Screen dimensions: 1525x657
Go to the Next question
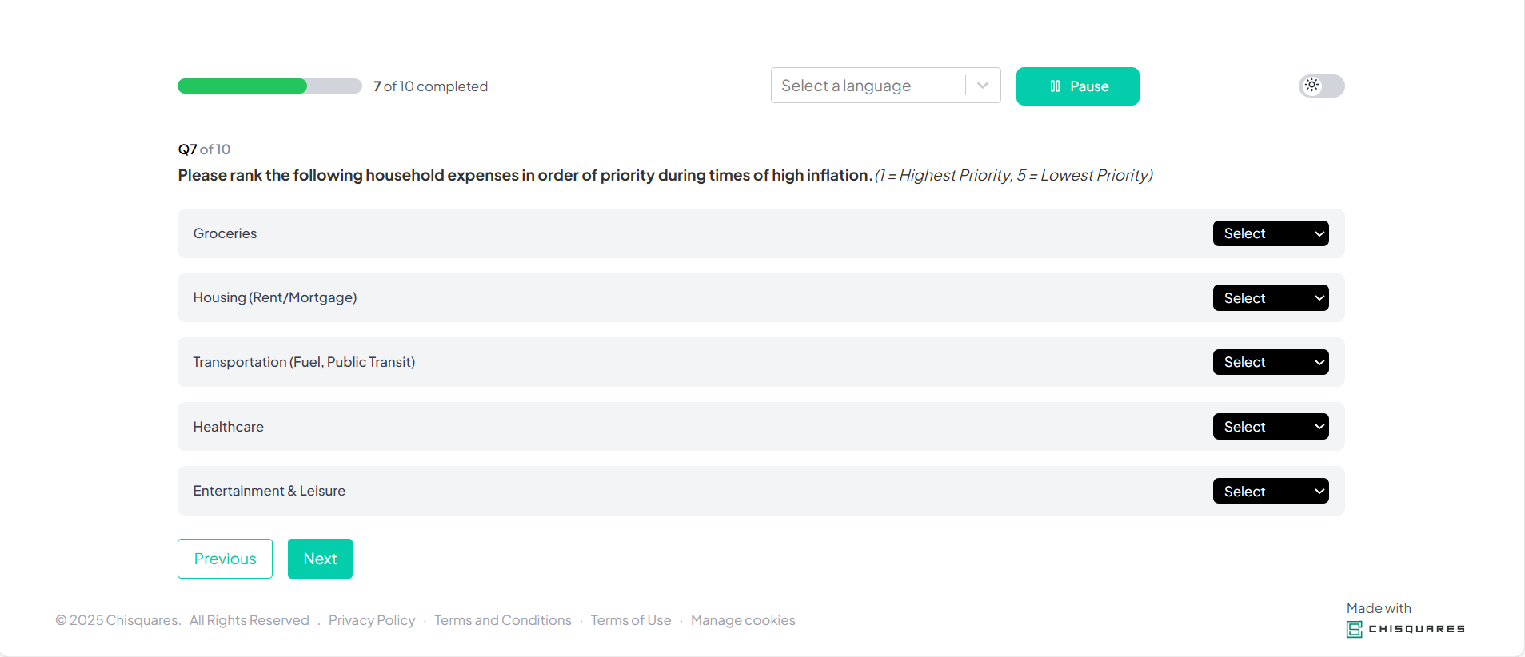(320, 559)
